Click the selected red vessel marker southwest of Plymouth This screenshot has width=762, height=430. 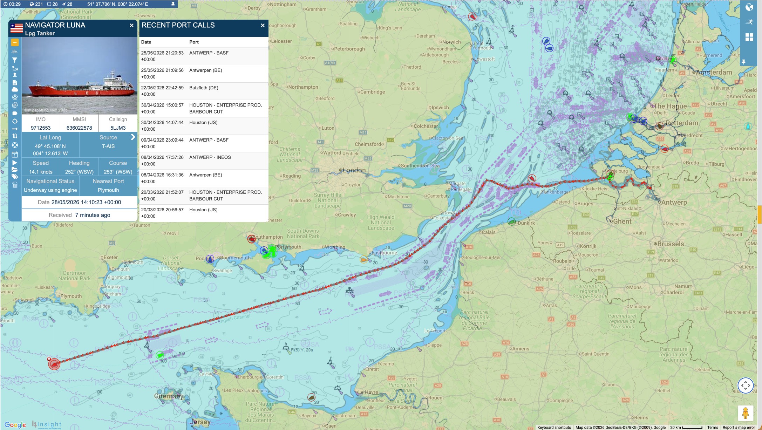(54, 364)
